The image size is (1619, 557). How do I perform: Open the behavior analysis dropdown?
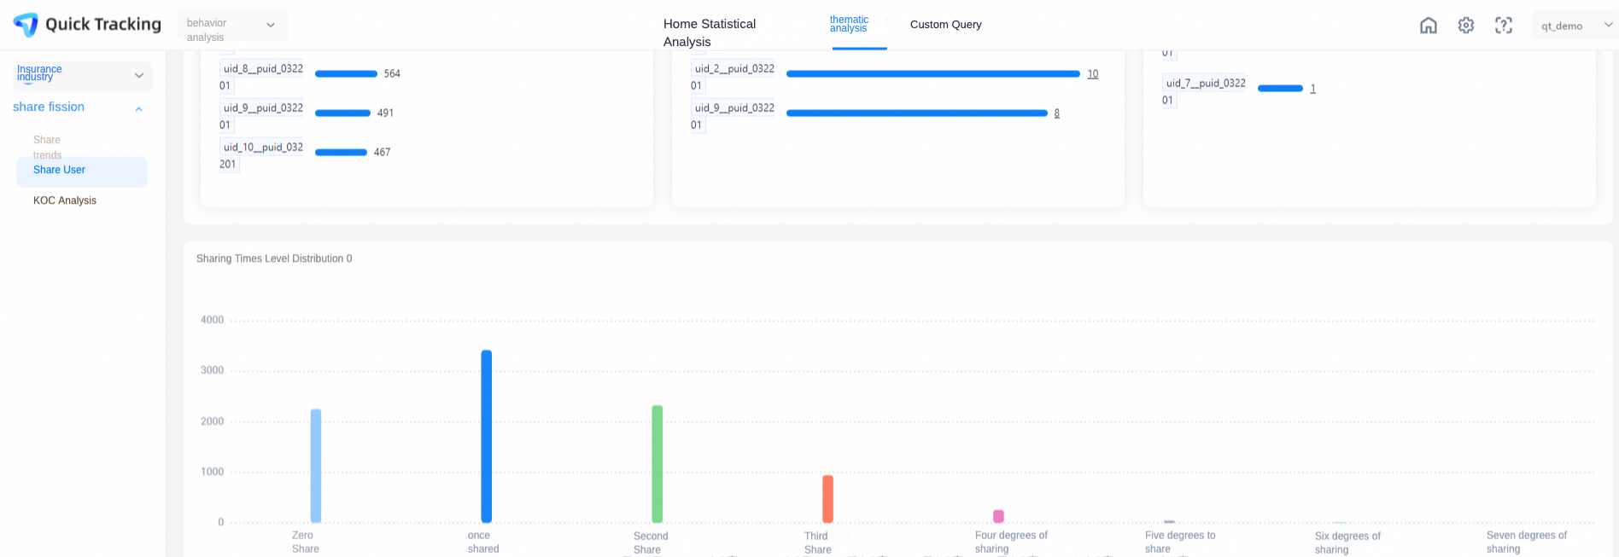point(232,26)
